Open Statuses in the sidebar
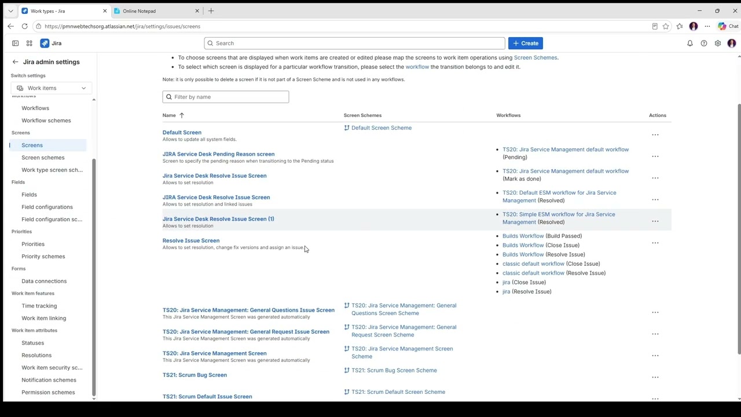The height and width of the screenshot is (417, 741). (32, 343)
